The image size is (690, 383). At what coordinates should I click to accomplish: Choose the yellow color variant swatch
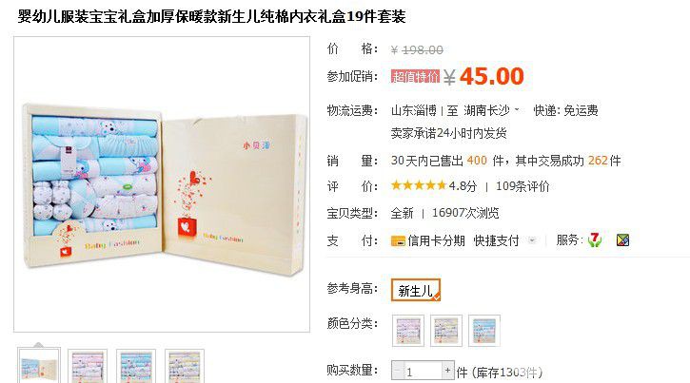pos(445,331)
